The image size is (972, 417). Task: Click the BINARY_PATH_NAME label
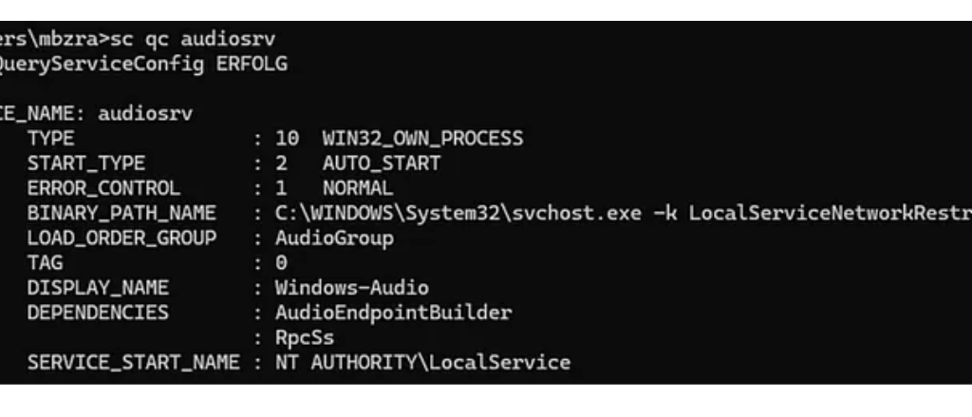121,213
